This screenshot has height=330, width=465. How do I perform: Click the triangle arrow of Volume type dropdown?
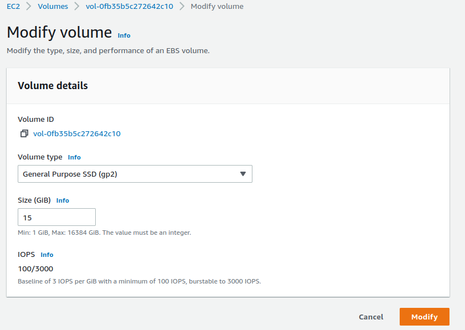coord(243,174)
